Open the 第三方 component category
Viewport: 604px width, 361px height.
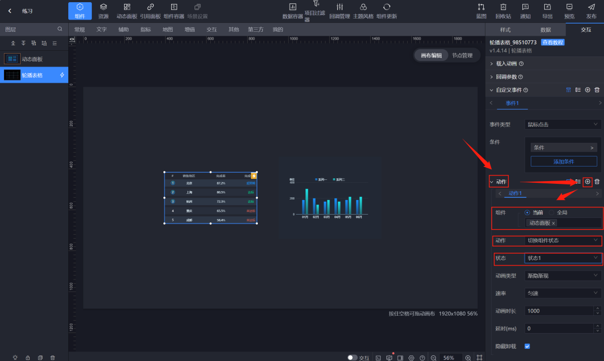click(256, 29)
